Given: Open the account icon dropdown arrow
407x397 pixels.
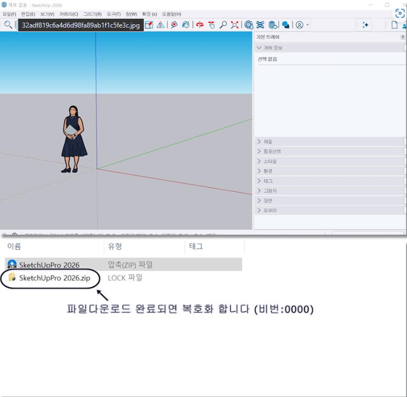Looking at the screenshot, I should pyautogui.click(x=307, y=25).
